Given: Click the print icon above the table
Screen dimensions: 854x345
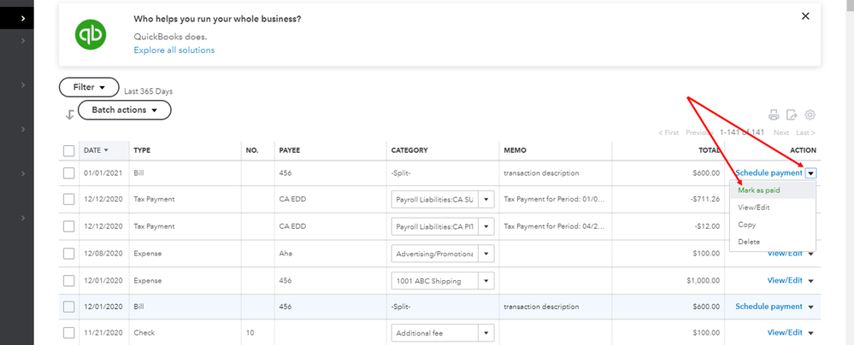Looking at the screenshot, I should click(x=774, y=114).
